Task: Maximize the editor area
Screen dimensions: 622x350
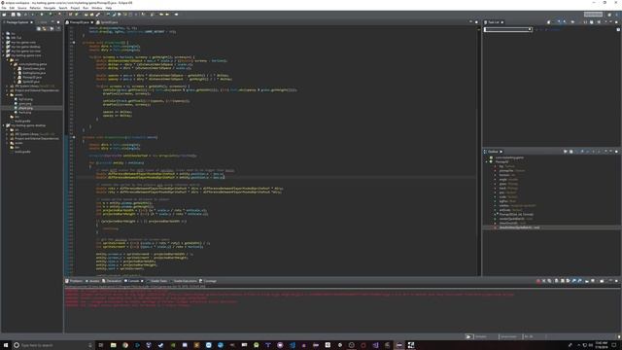Action: pyautogui.click(x=476, y=22)
